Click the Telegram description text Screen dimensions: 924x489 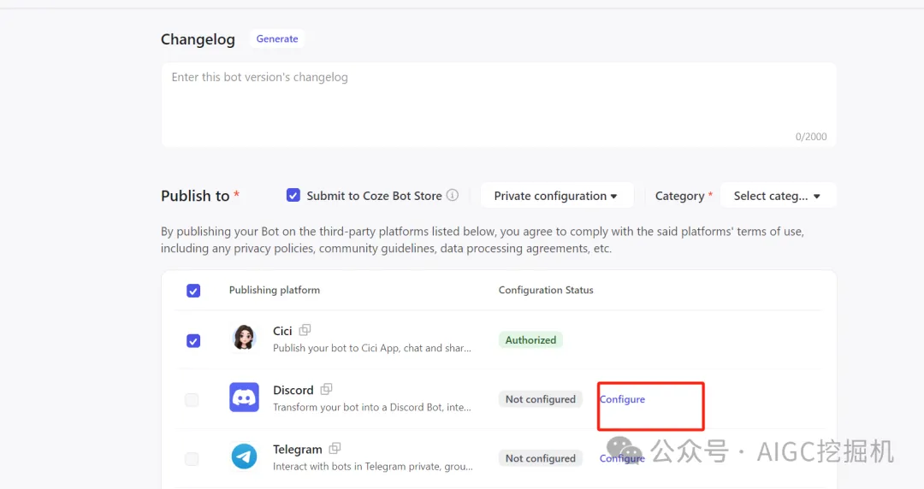tap(372, 467)
